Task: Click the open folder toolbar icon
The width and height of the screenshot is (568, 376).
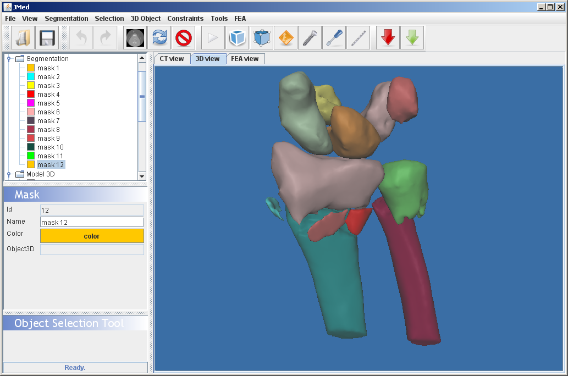Action: [23, 38]
